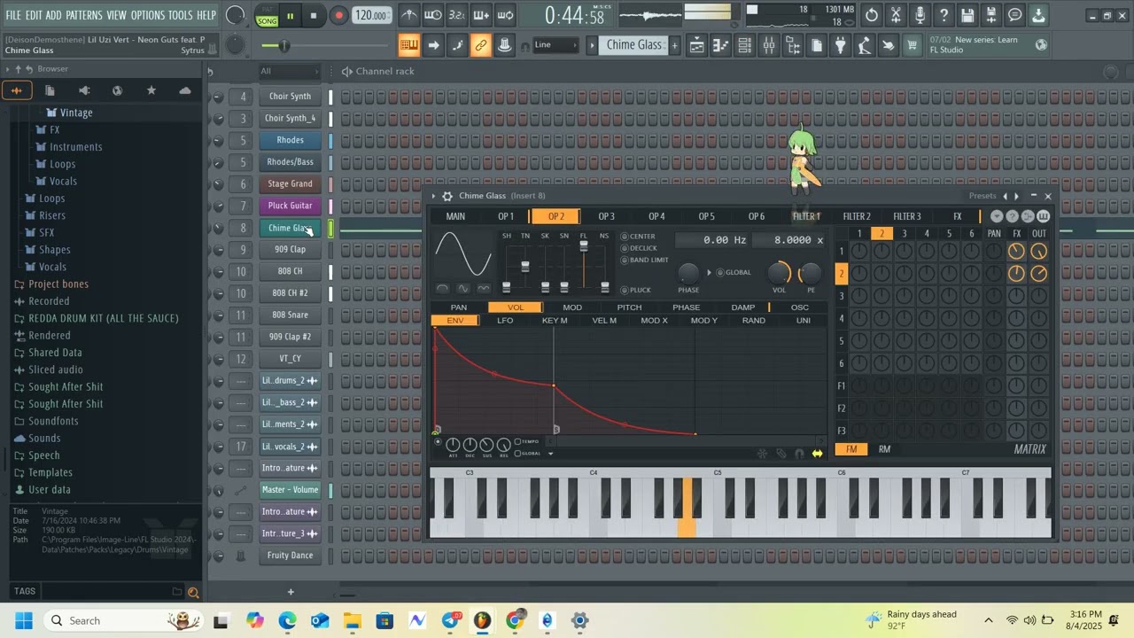Toggle the Stage Grand channel mute LED
The width and height of the screenshot is (1134, 638).
coord(331,183)
